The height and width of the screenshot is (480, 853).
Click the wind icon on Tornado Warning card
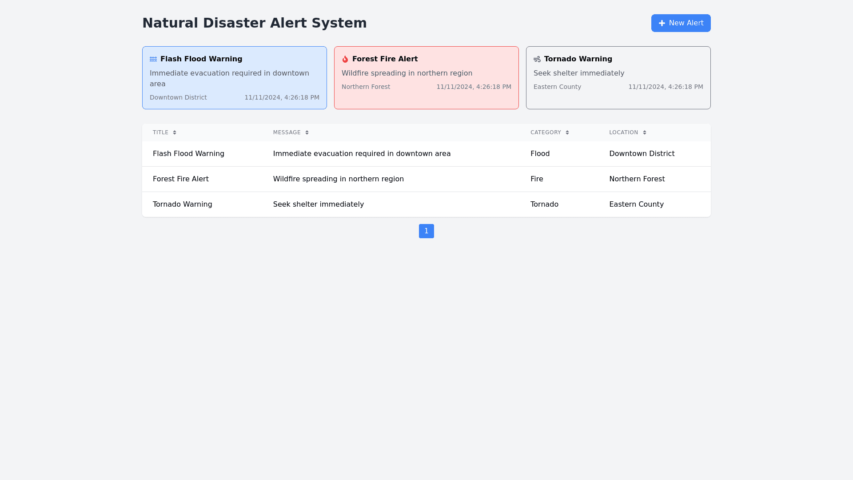click(537, 59)
